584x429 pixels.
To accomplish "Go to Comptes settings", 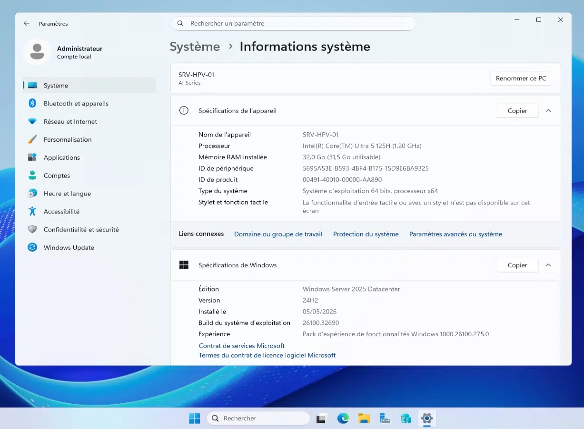I will click(x=89, y=175).
